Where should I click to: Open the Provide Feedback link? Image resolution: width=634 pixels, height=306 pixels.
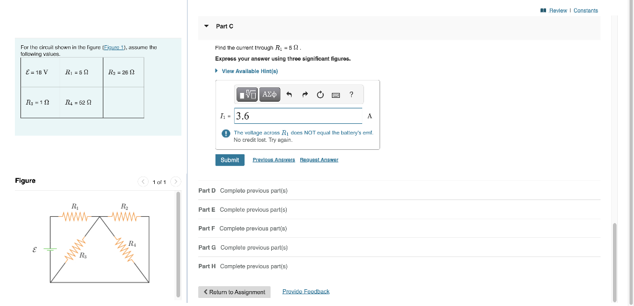click(306, 291)
